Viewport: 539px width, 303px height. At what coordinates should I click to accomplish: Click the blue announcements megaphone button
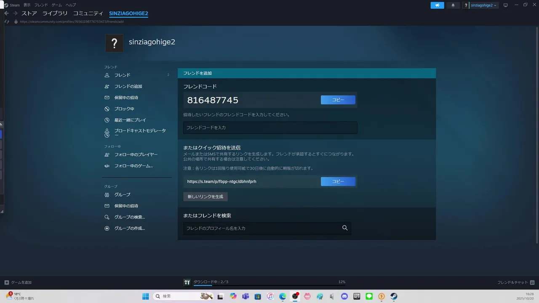[437, 5]
